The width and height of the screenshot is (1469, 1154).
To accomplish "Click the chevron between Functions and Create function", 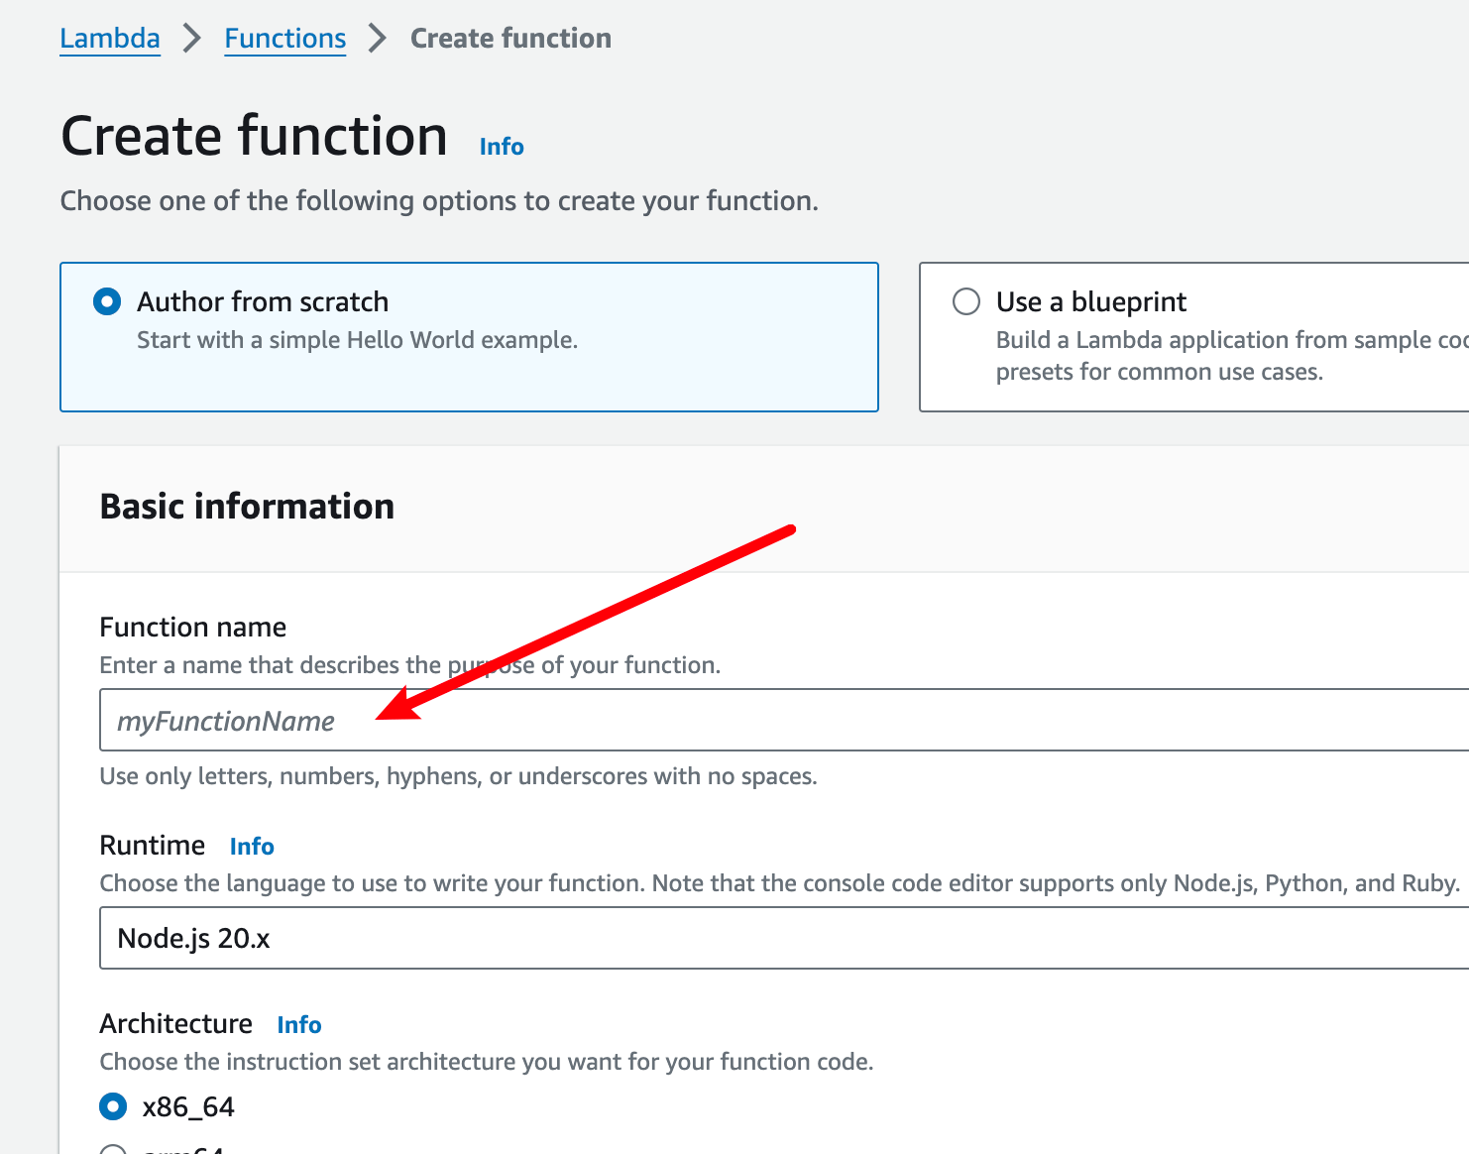I will click(378, 39).
